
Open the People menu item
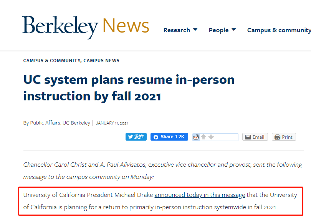[x=218, y=30]
